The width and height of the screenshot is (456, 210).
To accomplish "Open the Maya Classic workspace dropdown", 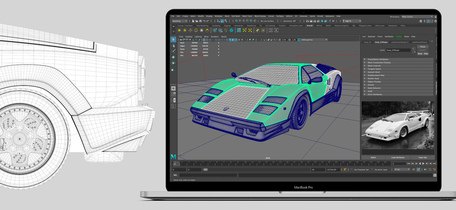I will click(x=417, y=17).
